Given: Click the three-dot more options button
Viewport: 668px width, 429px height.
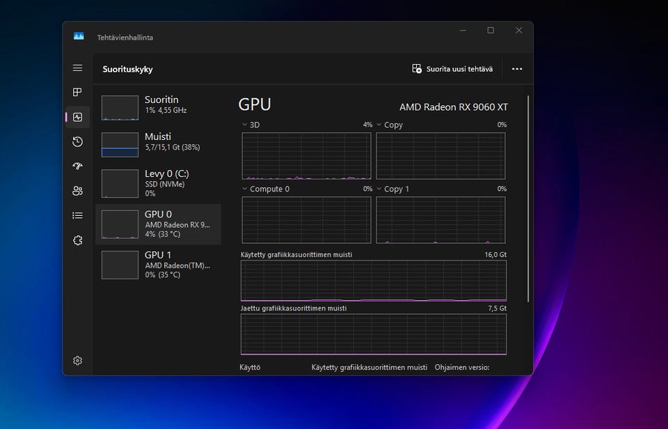Looking at the screenshot, I should coord(517,69).
